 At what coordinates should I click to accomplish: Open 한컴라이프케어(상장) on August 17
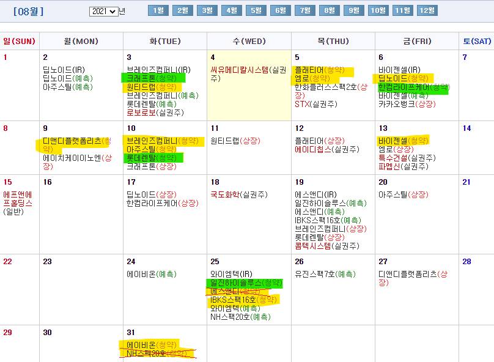tap(163, 203)
